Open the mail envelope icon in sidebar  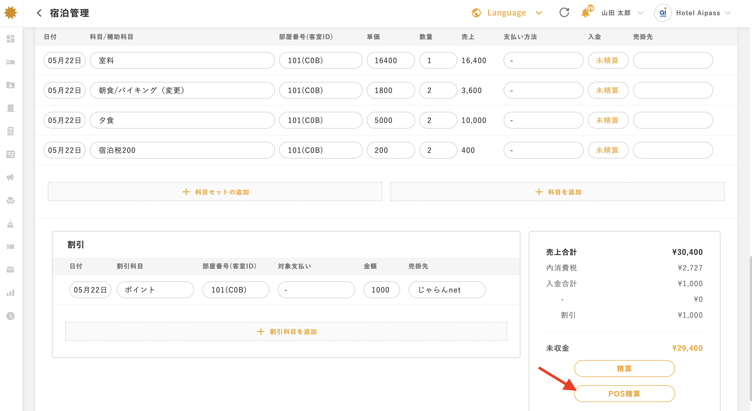tap(11, 270)
